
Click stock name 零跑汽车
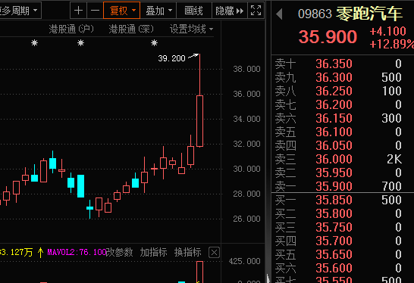coord(369,14)
